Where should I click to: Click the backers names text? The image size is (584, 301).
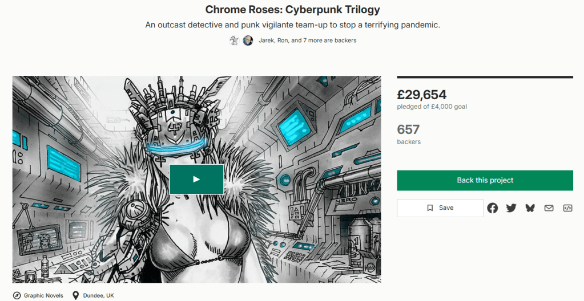pyautogui.click(x=307, y=40)
